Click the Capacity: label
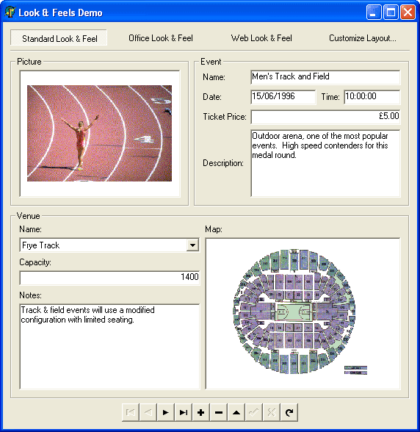Viewport: 420px width, 432px height. 35,262
